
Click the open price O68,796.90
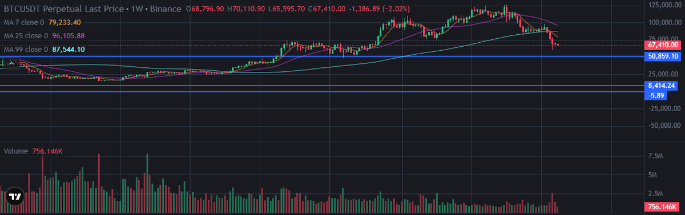point(204,9)
